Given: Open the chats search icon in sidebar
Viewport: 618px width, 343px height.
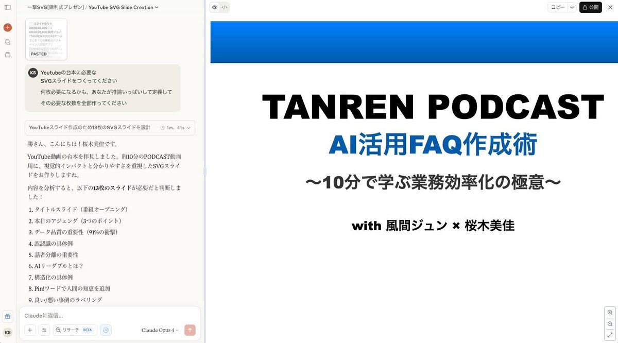Looking at the screenshot, I should (x=7, y=42).
